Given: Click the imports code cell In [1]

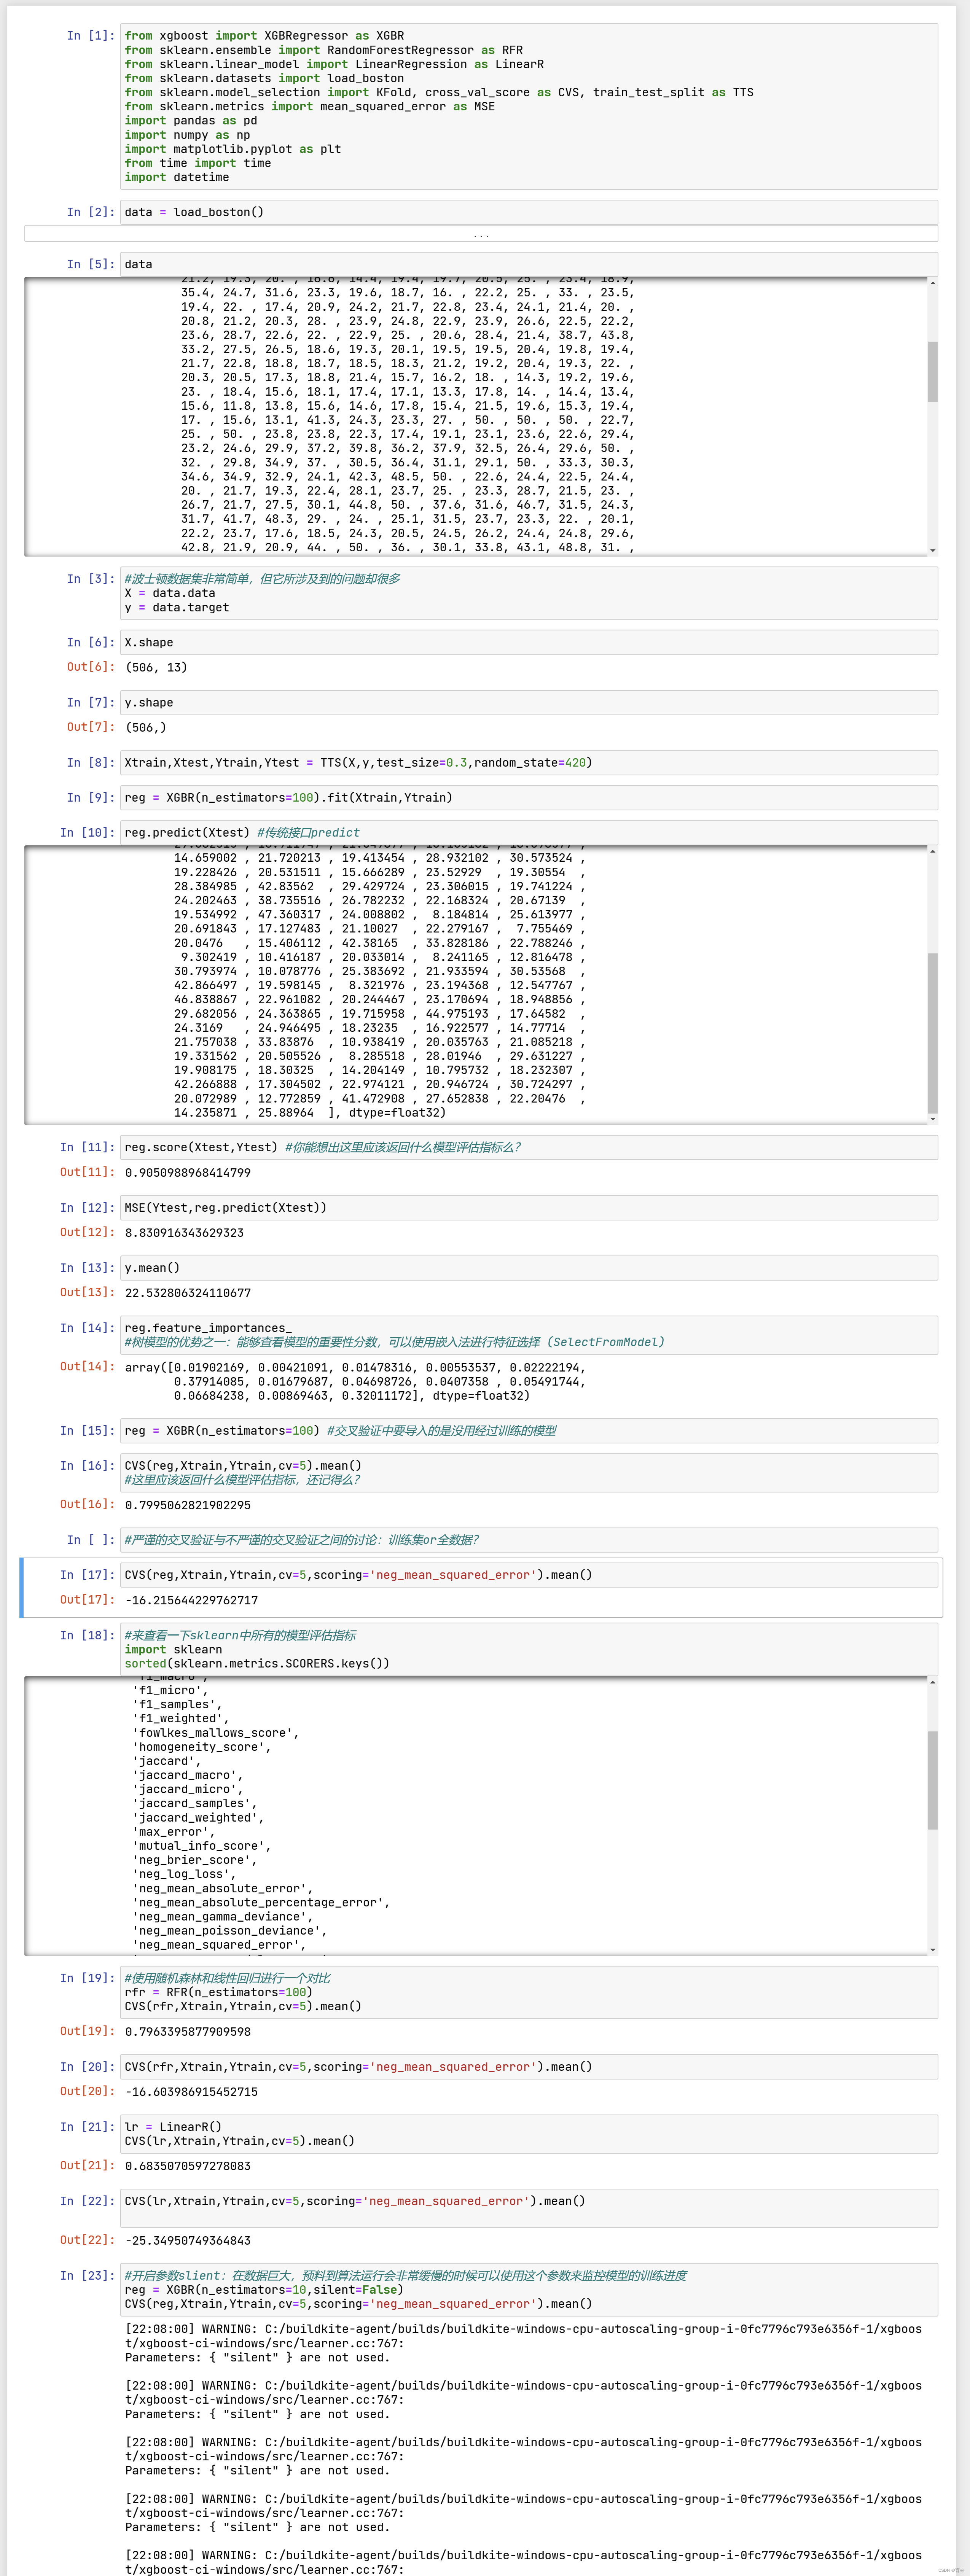Looking at the screenshot, I should click(x=529, y=106).
